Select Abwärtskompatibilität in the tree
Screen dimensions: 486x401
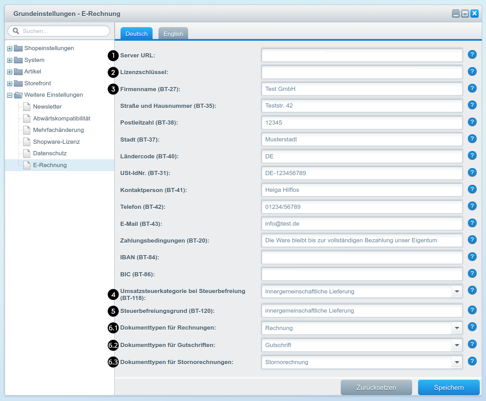click(x=62, y=118)
